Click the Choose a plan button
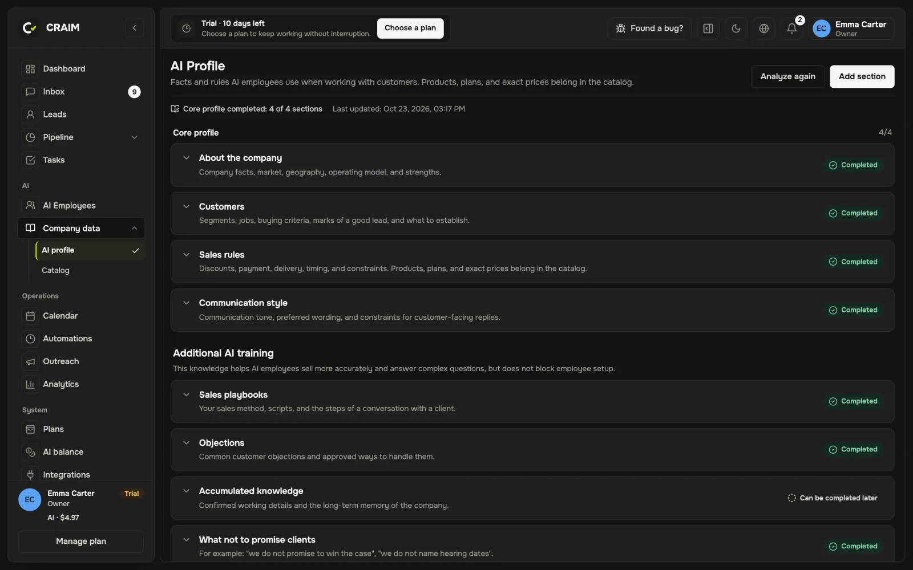The height and width of the screenshot is (570, 913). (410, 28)
